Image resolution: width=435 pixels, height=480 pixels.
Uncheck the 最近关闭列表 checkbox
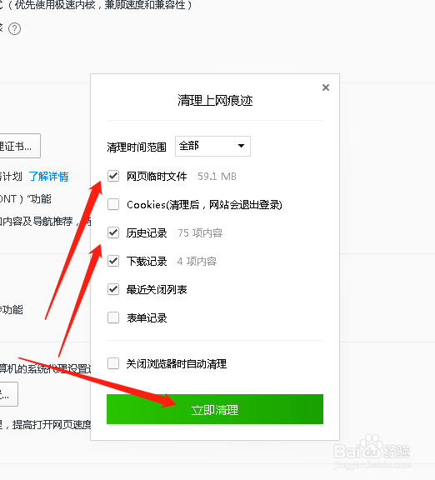[x=113, y=289]
